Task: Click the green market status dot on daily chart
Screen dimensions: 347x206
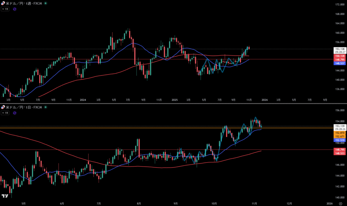Action: pyautogui.click(x=46, y=107)
